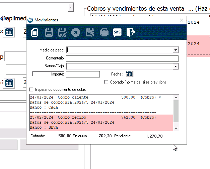Click the Importe amount field

[83, 74]
